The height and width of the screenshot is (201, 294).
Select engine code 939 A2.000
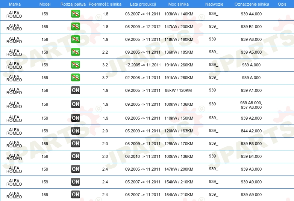tap(251, 118)
